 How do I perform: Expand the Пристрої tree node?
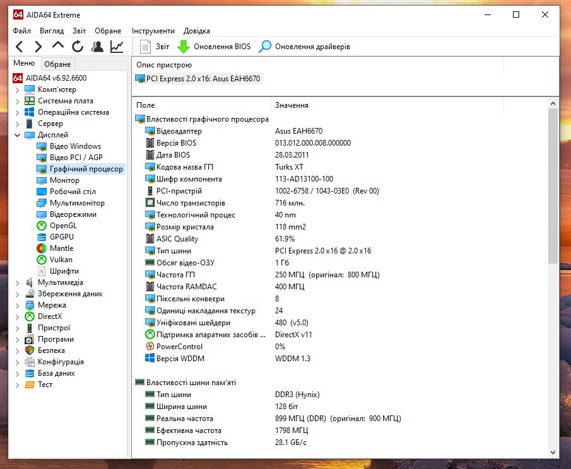pos(18,328)
